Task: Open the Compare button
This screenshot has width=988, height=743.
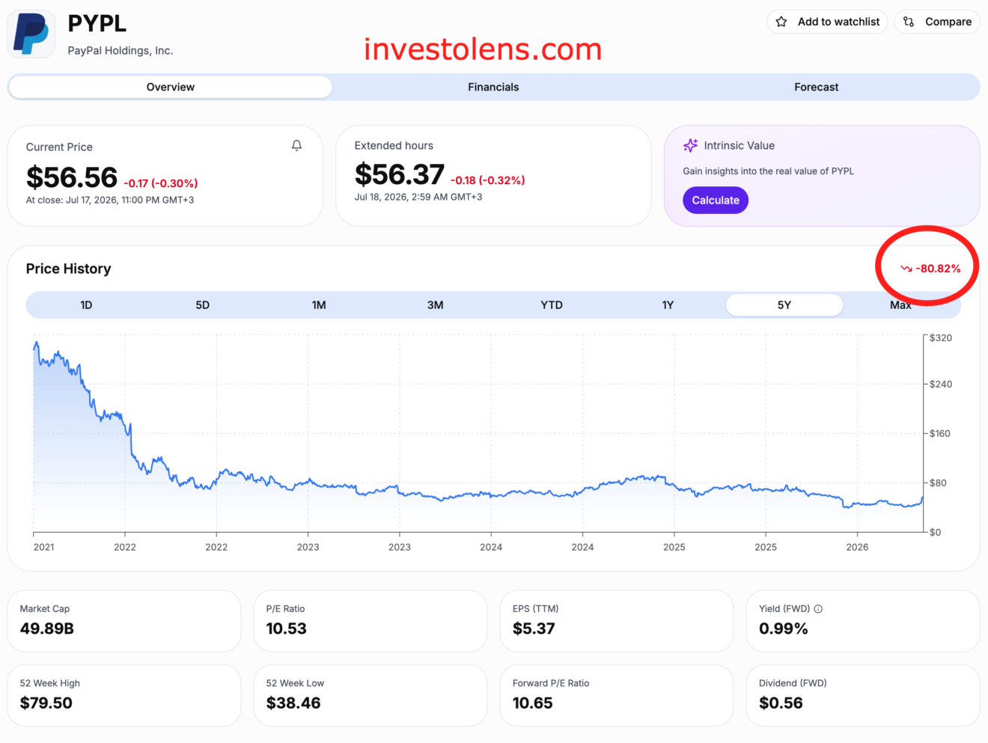Action: 937,22
